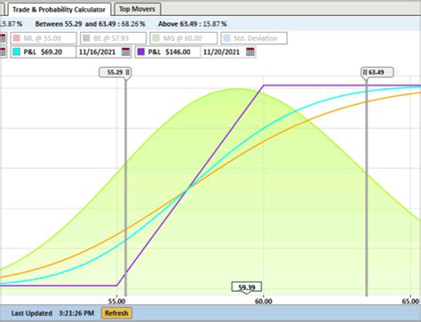421x322 pixels.
Task: Click the green MG color swatch
Action: pyautogui.click(x=156, y=38)
